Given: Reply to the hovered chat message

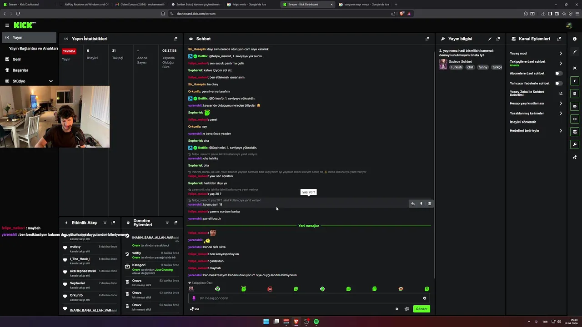Looking at the screenshot, I should (413, 204).
